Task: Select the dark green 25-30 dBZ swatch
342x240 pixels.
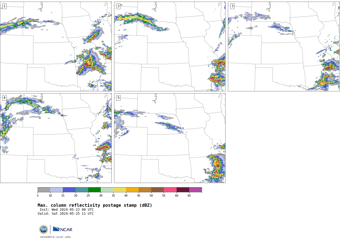Action: pyautogui.click(x=94, y=190)
